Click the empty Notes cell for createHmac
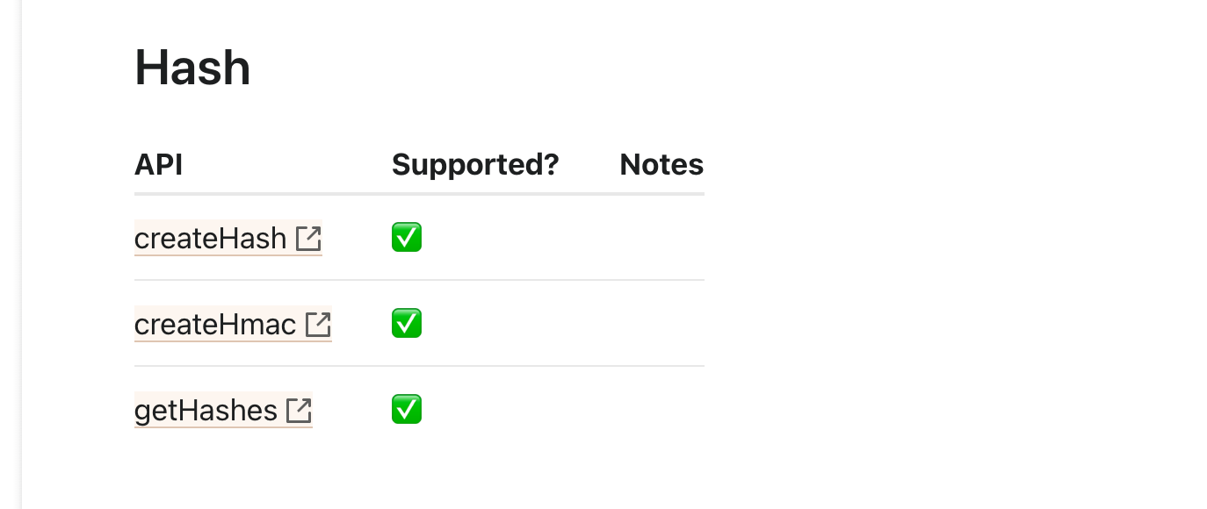This screenshot has height=509, width=1207. tap(661, 324)
